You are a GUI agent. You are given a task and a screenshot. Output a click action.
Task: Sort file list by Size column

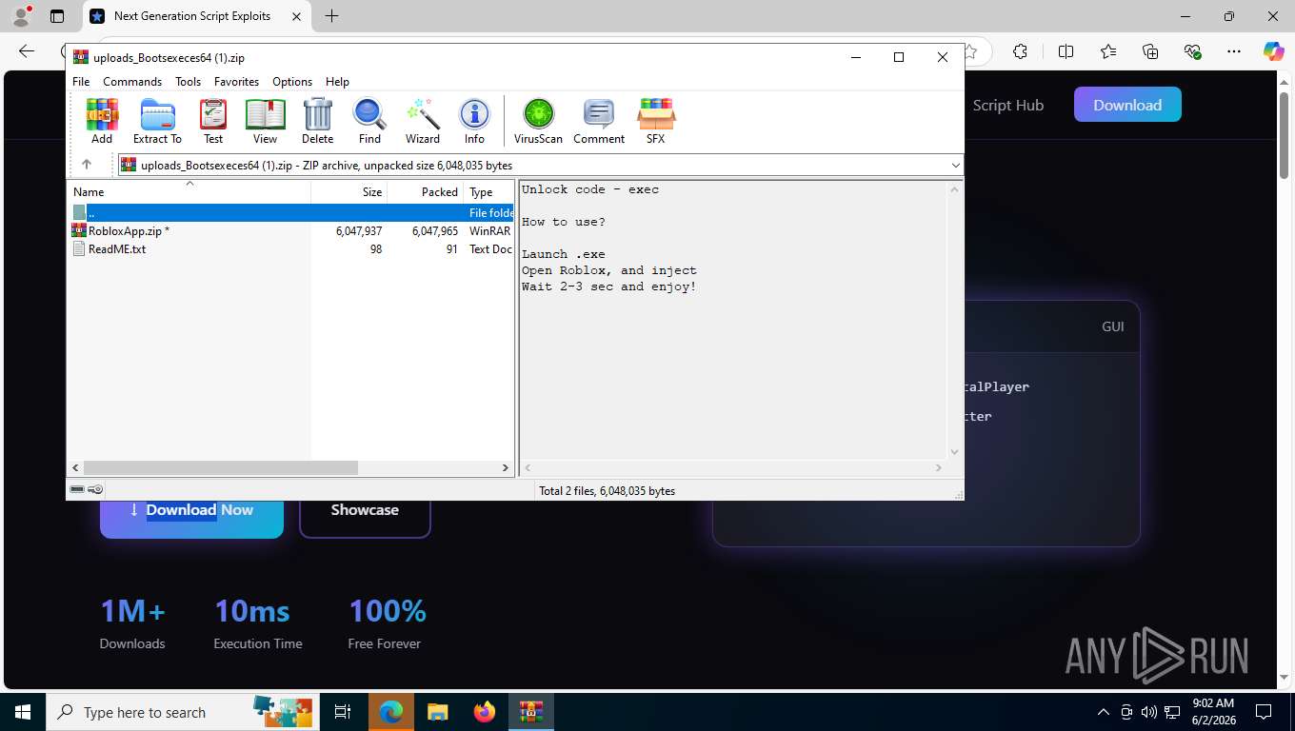coord(349,191)
